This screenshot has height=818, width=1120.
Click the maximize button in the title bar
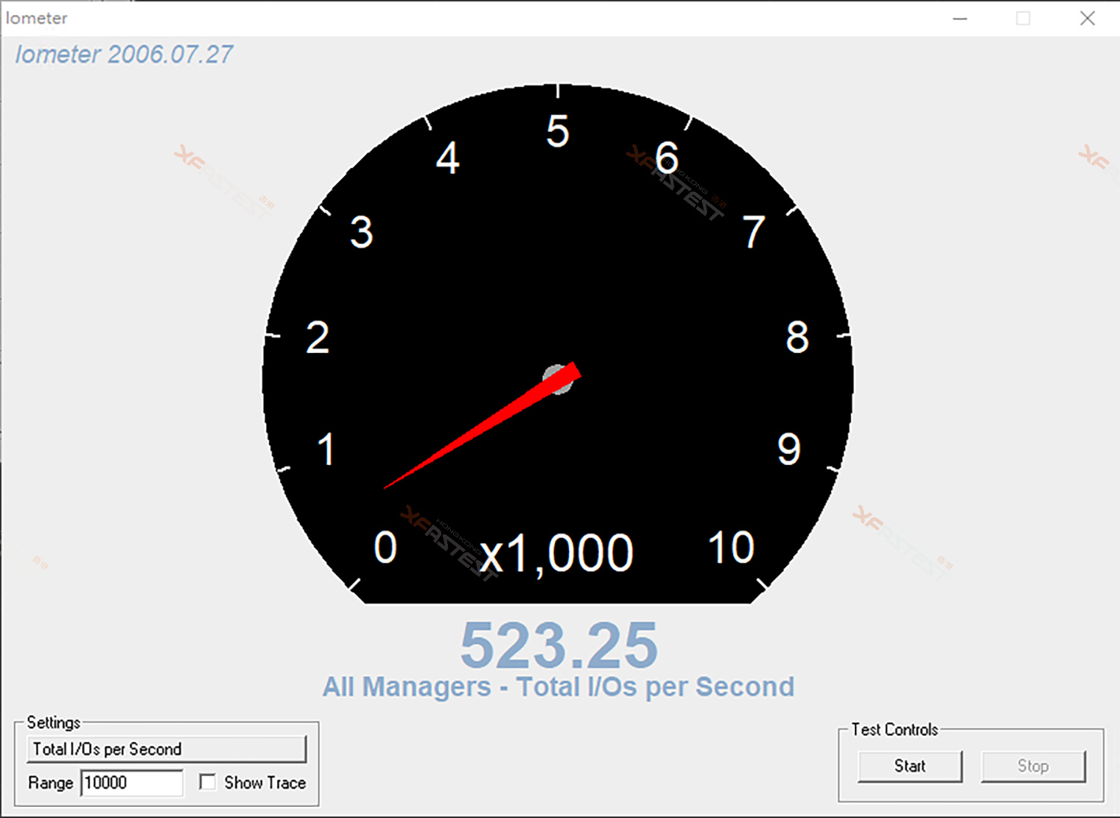pos(1023,19)
